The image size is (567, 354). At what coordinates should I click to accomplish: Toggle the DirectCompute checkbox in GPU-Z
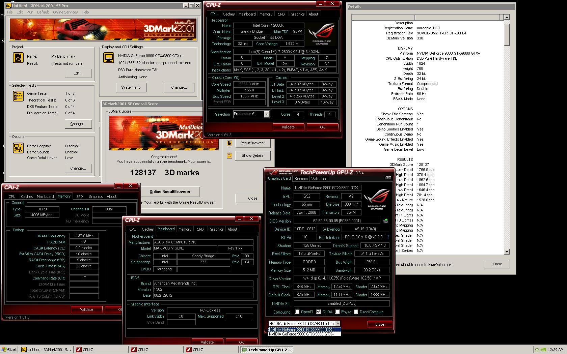coord(356,312)
